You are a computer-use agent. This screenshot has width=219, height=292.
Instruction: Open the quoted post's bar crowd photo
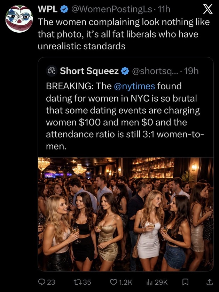pos(125,214)
